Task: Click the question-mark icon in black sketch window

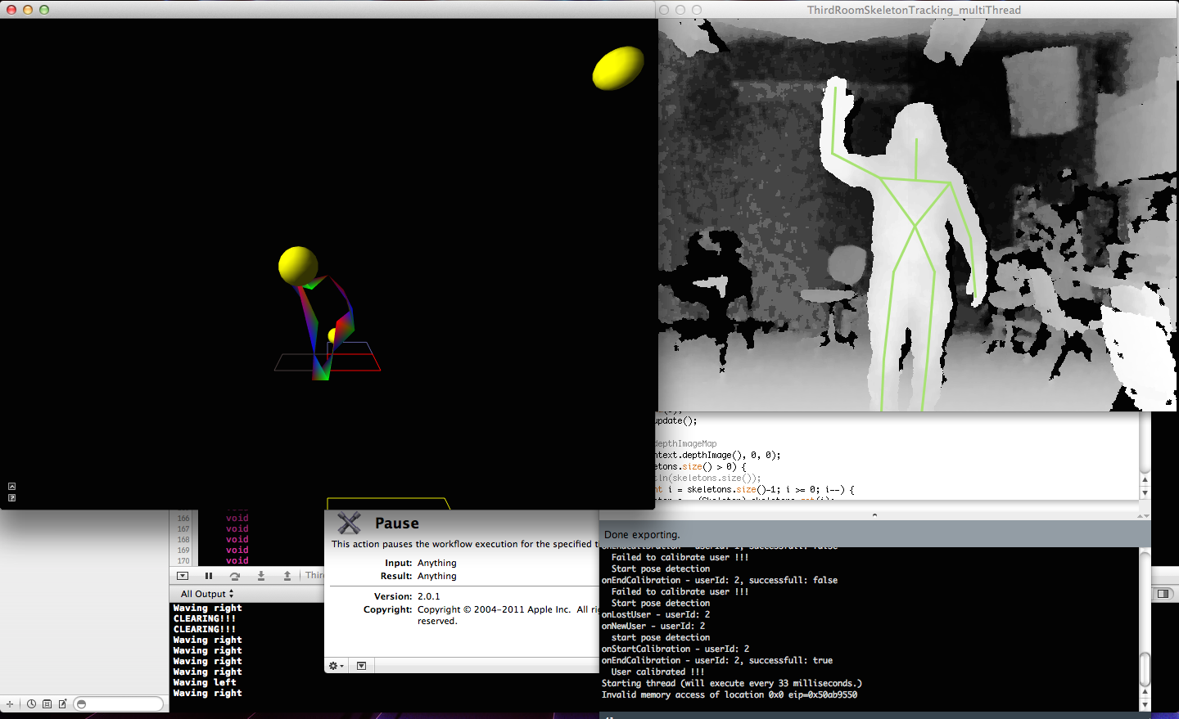Action: click(11, 497)
